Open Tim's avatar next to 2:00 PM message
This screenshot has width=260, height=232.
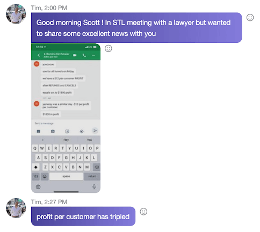click(x=16, y=14)
